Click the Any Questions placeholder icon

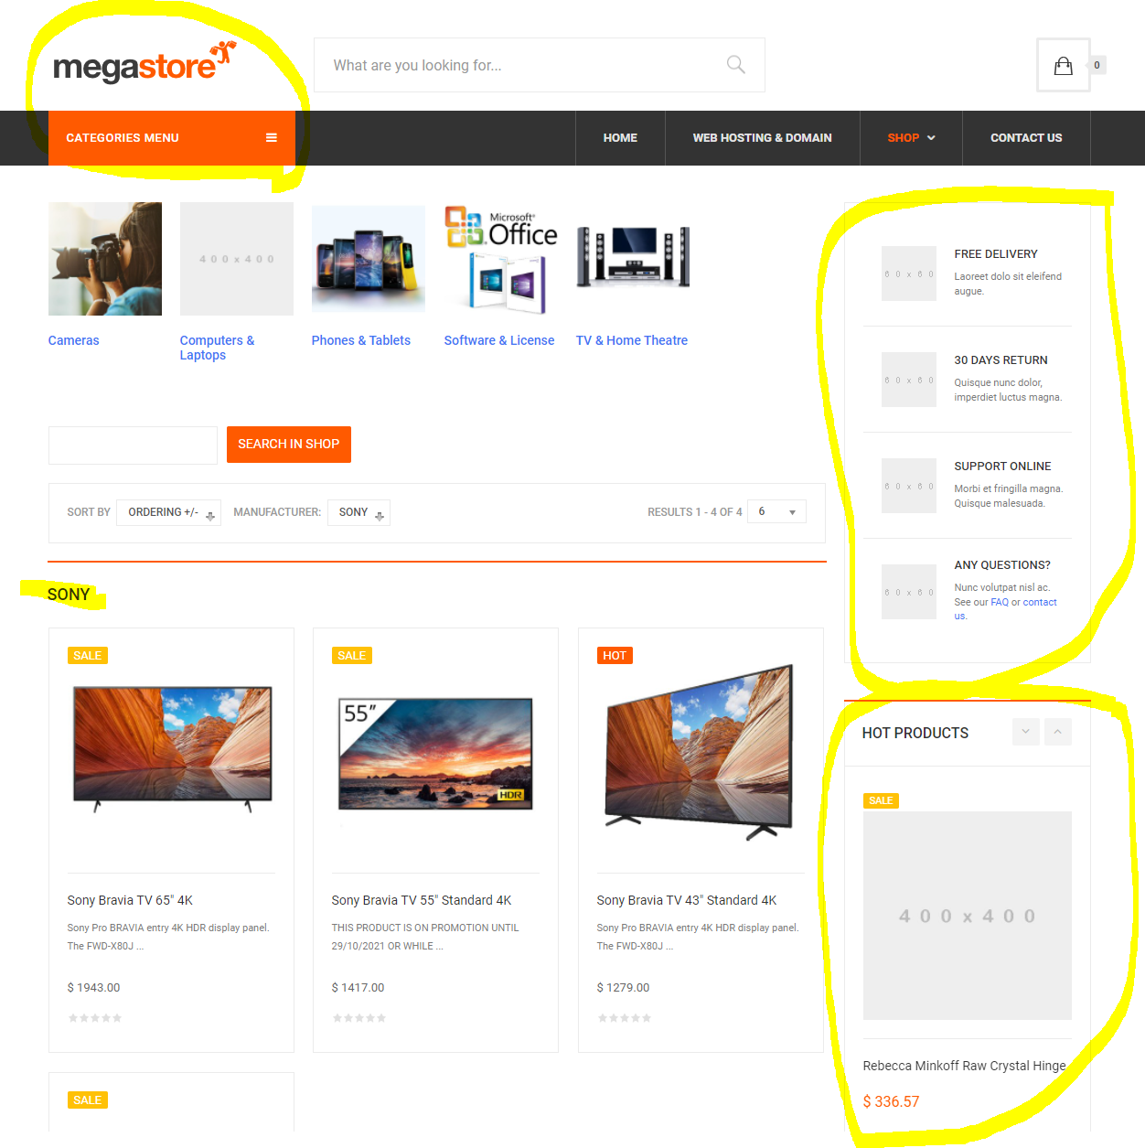[x=908, y=592]
